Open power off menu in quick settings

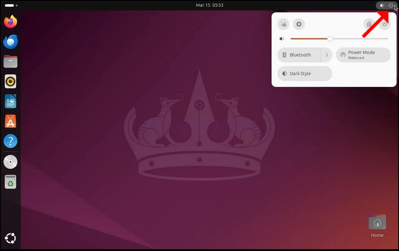tap(385, 24)
